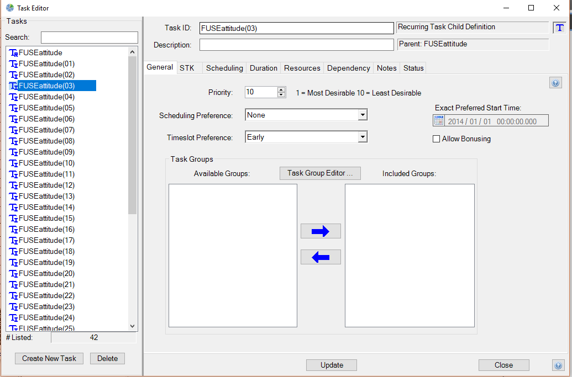This screenshot has height=377, width=572.
Task: Switch to the Scheduling tab
Action: 224,68
